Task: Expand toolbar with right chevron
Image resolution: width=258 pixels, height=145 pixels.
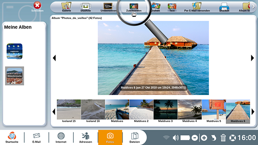Action: point(254,7)
